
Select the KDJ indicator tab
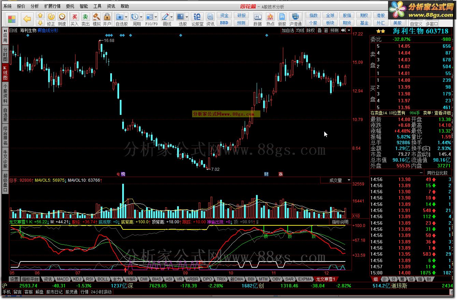pyautogui.click(x=77, y=279)
